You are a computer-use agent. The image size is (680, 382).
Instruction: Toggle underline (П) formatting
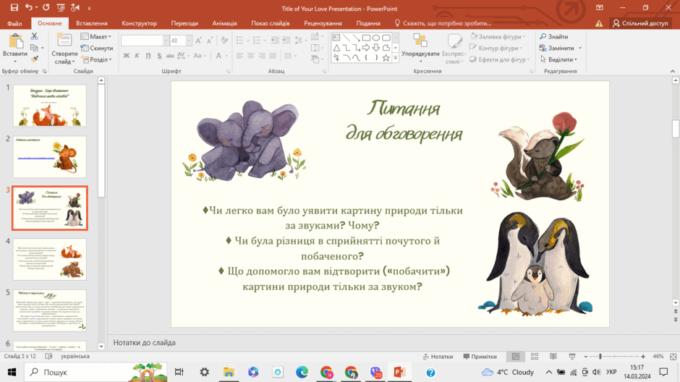(148, 56)
